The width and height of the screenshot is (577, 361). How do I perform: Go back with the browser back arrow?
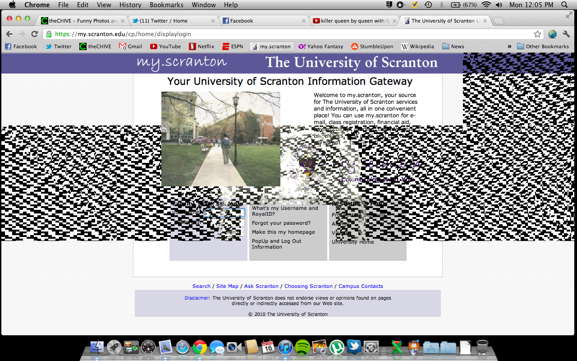pos(9,34)
